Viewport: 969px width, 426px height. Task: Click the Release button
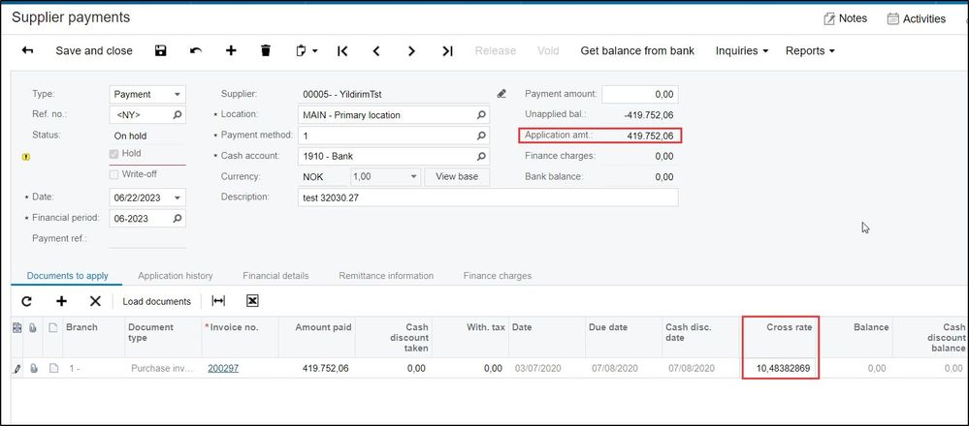pos(495,50)
